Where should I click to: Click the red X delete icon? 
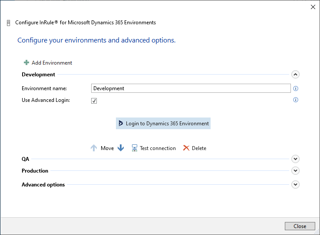click(186, 148)
